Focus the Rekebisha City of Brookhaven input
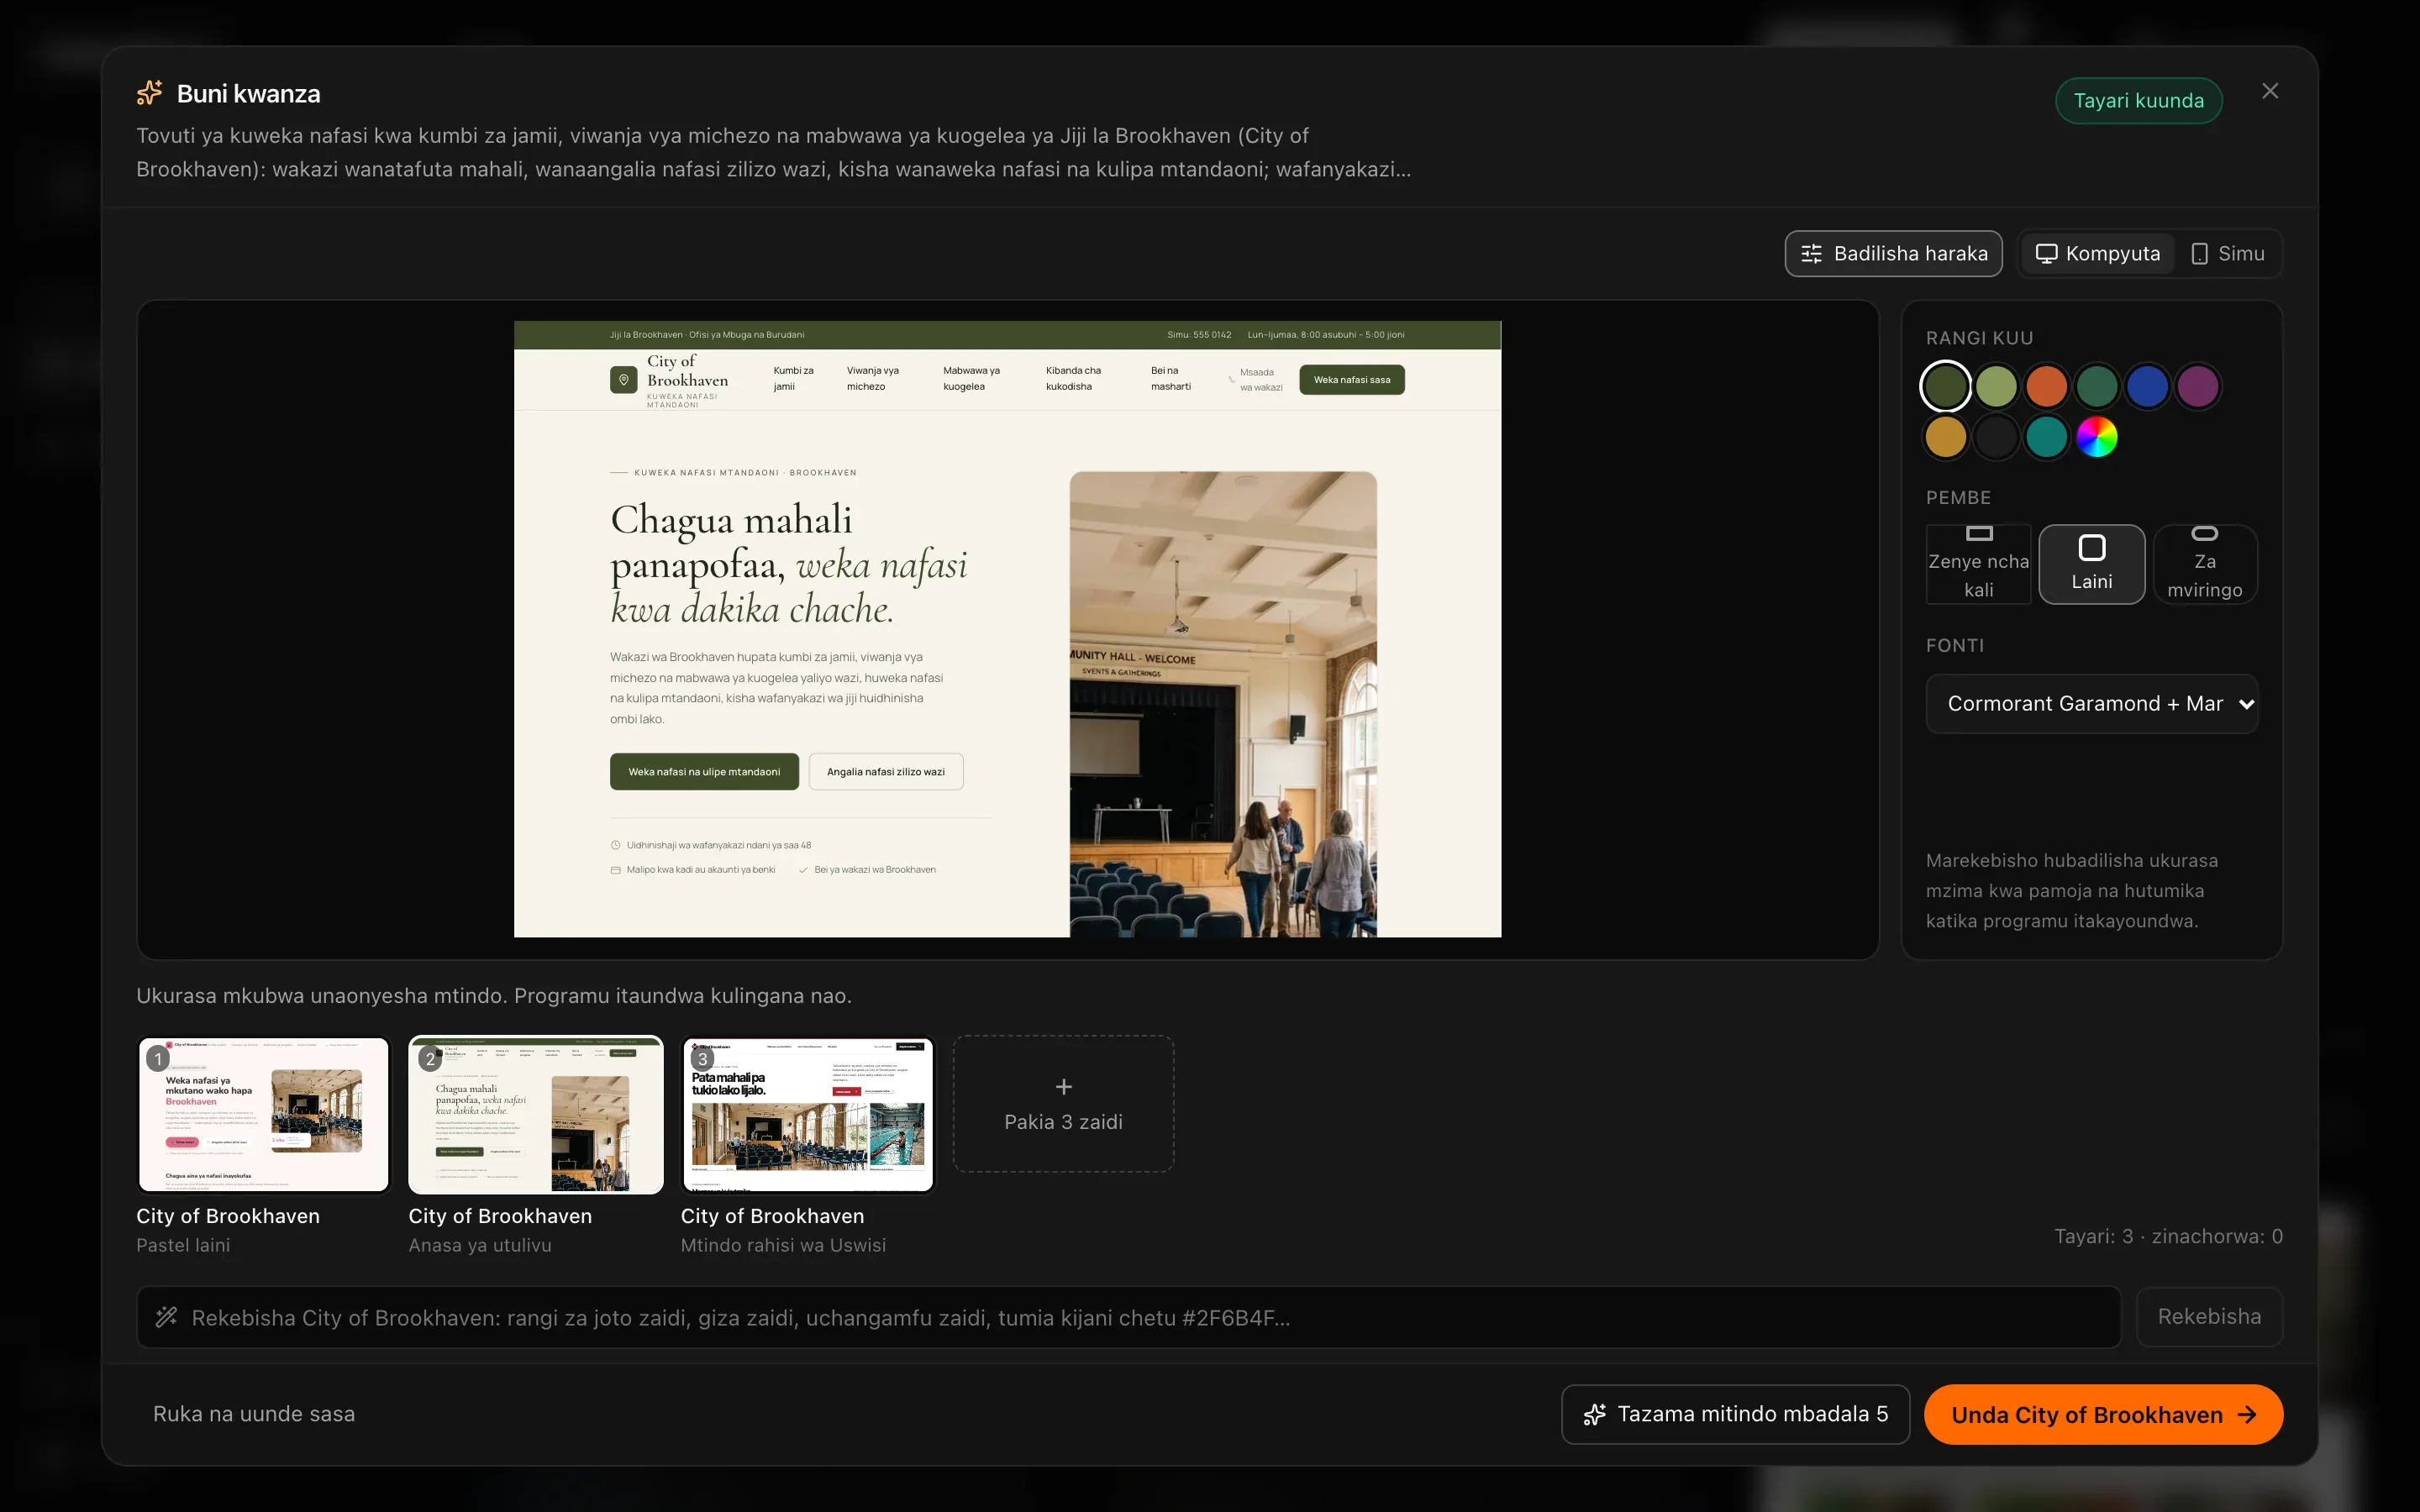The height and width of the screenshot is (1512, 2420). [x=1128, y=1317]
